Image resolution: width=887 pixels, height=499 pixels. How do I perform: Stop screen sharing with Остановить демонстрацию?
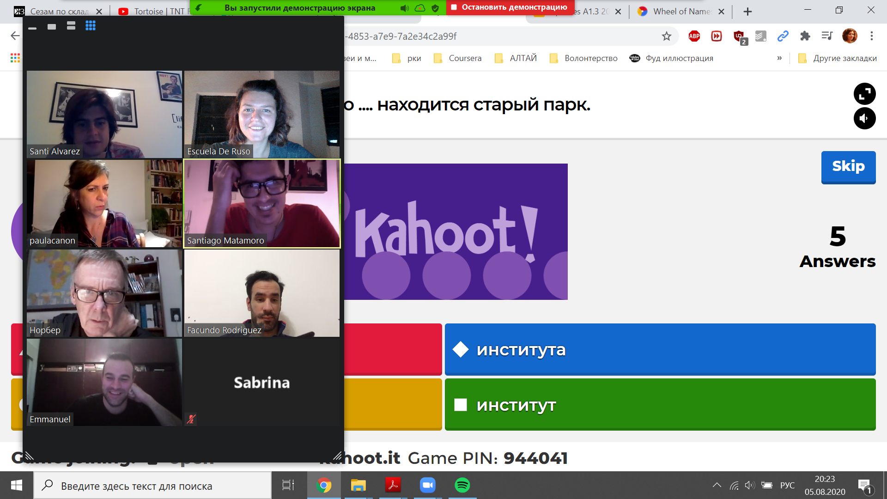click(x=509, y=7)
